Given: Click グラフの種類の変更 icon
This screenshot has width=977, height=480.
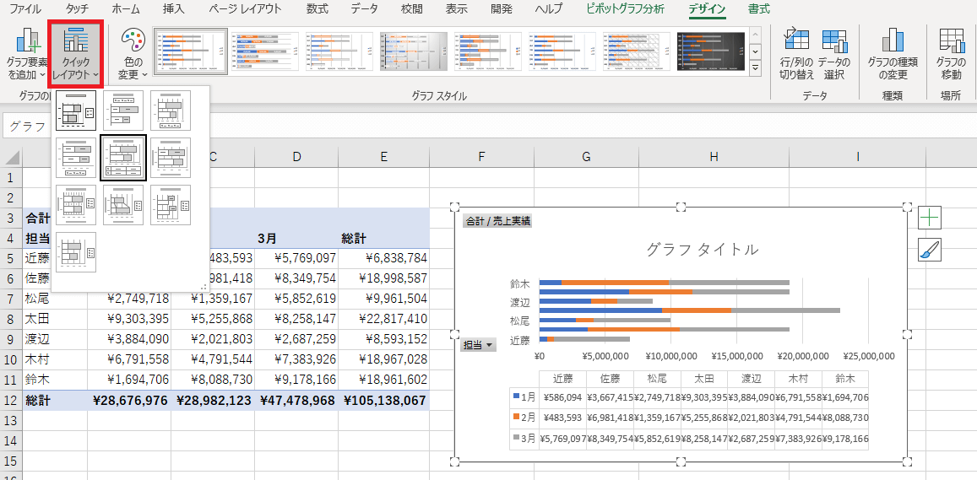Looking at the screenshot, I should (x=893, y=55).
